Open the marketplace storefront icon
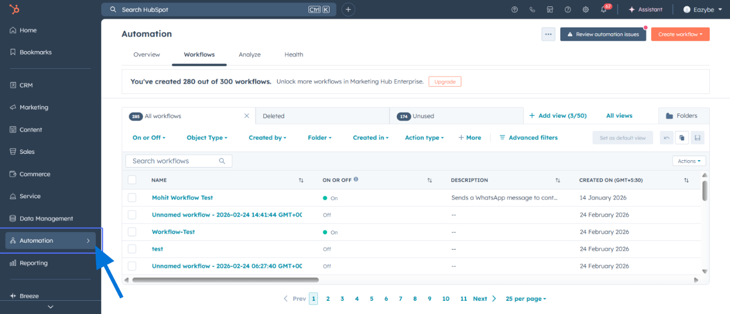The width and height of the screenshot is (730, 314). pyautogui.click(x=550, y=10)
